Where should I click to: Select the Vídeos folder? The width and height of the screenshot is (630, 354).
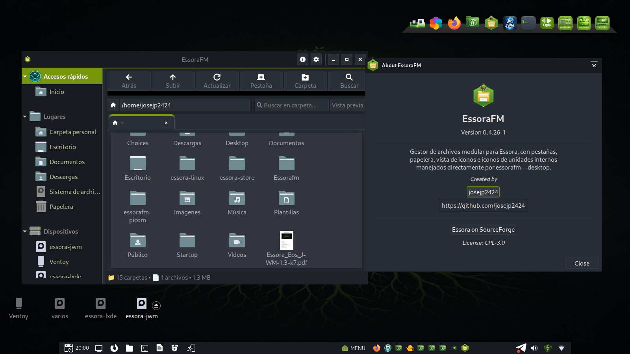pyautogui.click(x=237, y=245)
